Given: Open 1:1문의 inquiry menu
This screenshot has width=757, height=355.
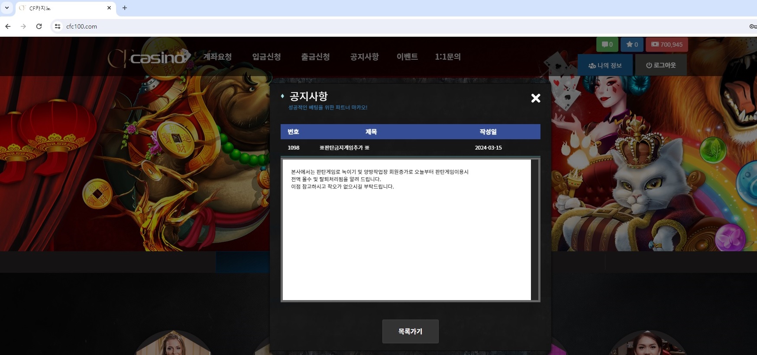Looking at the screenshot, I should 448,57.
